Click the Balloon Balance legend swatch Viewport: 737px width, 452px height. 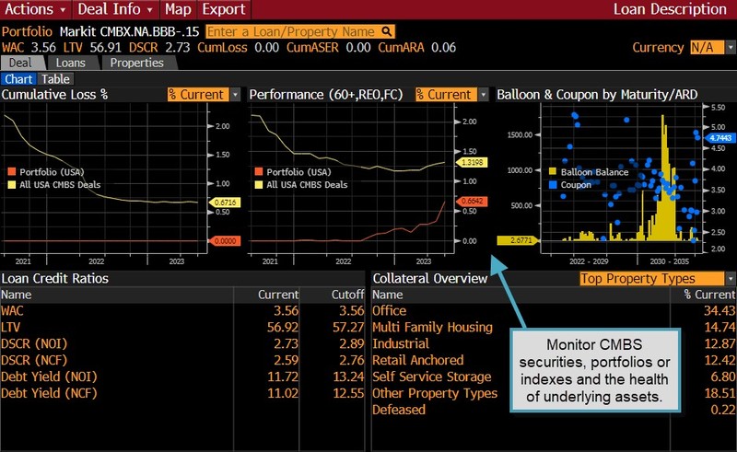pyautogui.click(x=553, y=172)
